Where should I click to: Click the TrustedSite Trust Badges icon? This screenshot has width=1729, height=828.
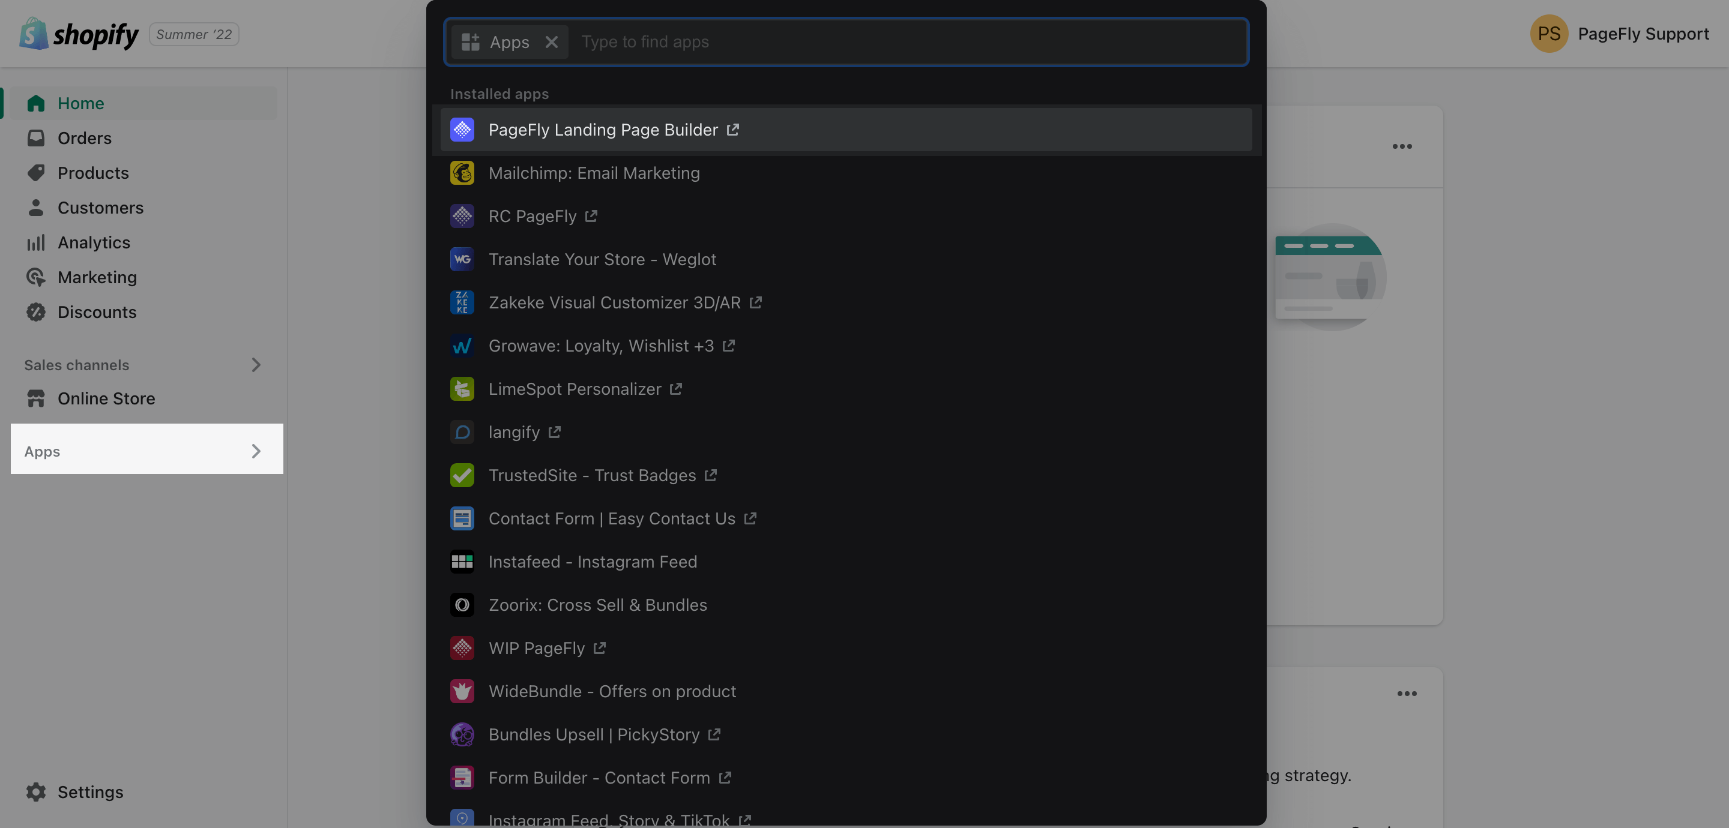[x=462, y=475]
